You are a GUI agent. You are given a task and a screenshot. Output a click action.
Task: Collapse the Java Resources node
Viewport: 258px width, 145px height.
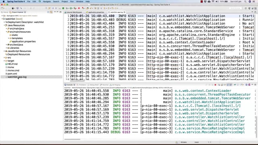4,25
